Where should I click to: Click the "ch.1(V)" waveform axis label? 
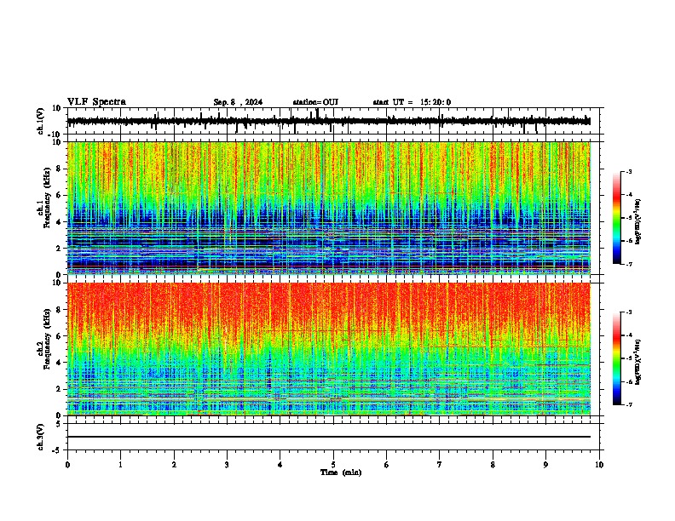pos(41,121)
